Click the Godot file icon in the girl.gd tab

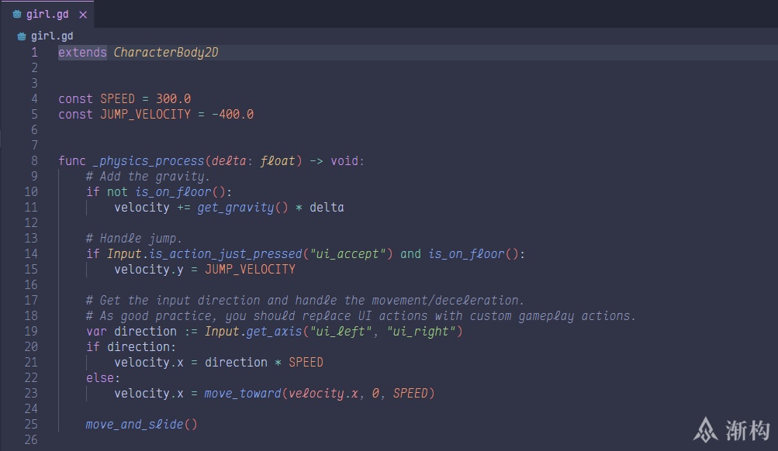click(17, 15)
